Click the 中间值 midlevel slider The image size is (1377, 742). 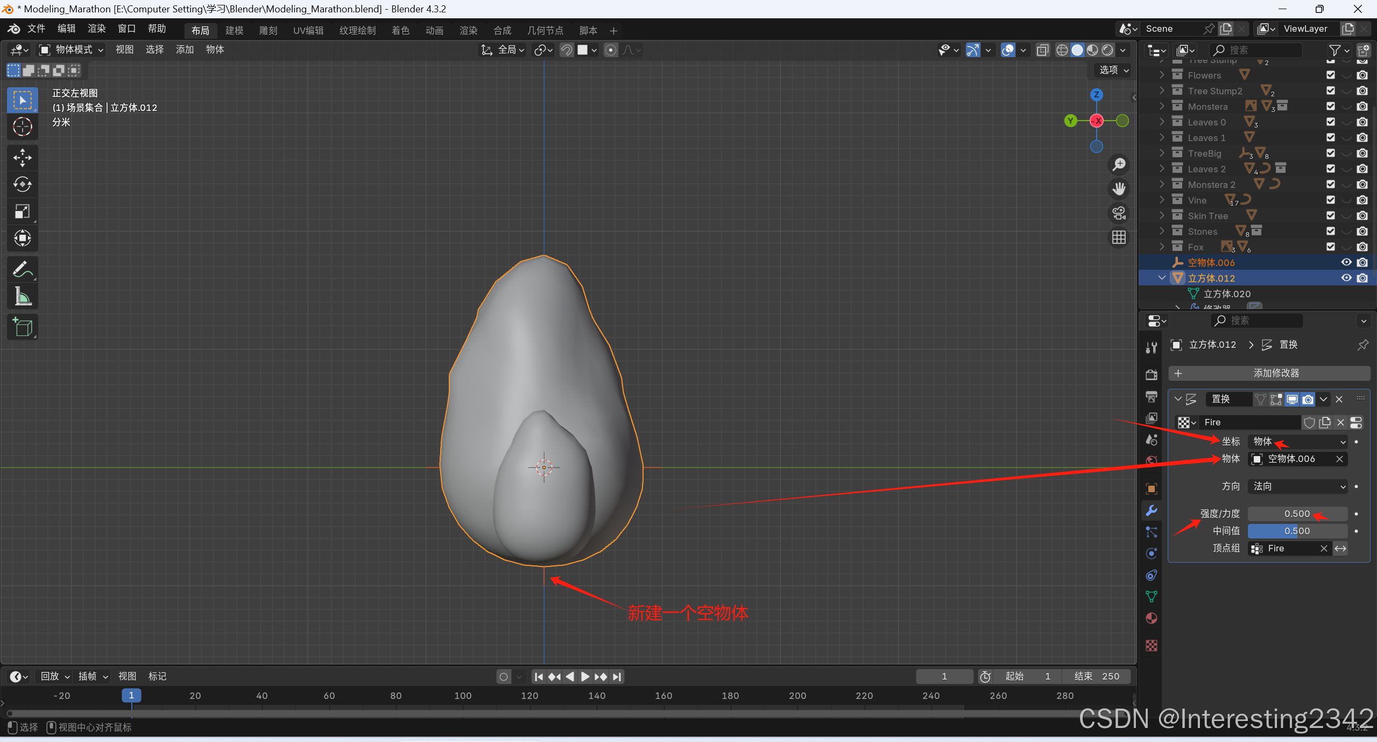1297,531
